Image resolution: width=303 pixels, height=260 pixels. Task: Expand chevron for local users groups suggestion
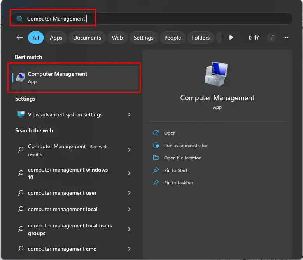coord(129,229)
